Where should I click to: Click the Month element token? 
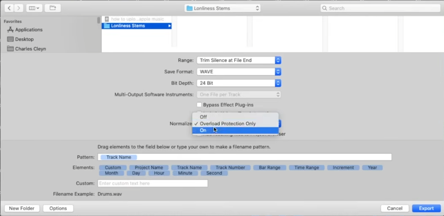click(x=111, y=173)
